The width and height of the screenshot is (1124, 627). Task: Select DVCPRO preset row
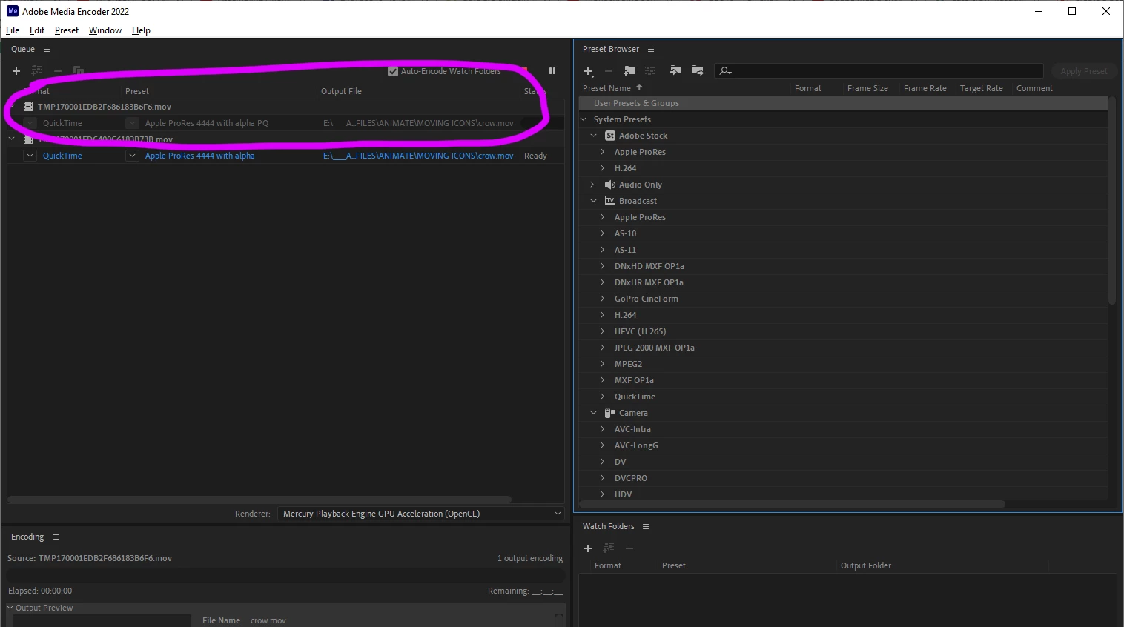(x=843, y=478)
